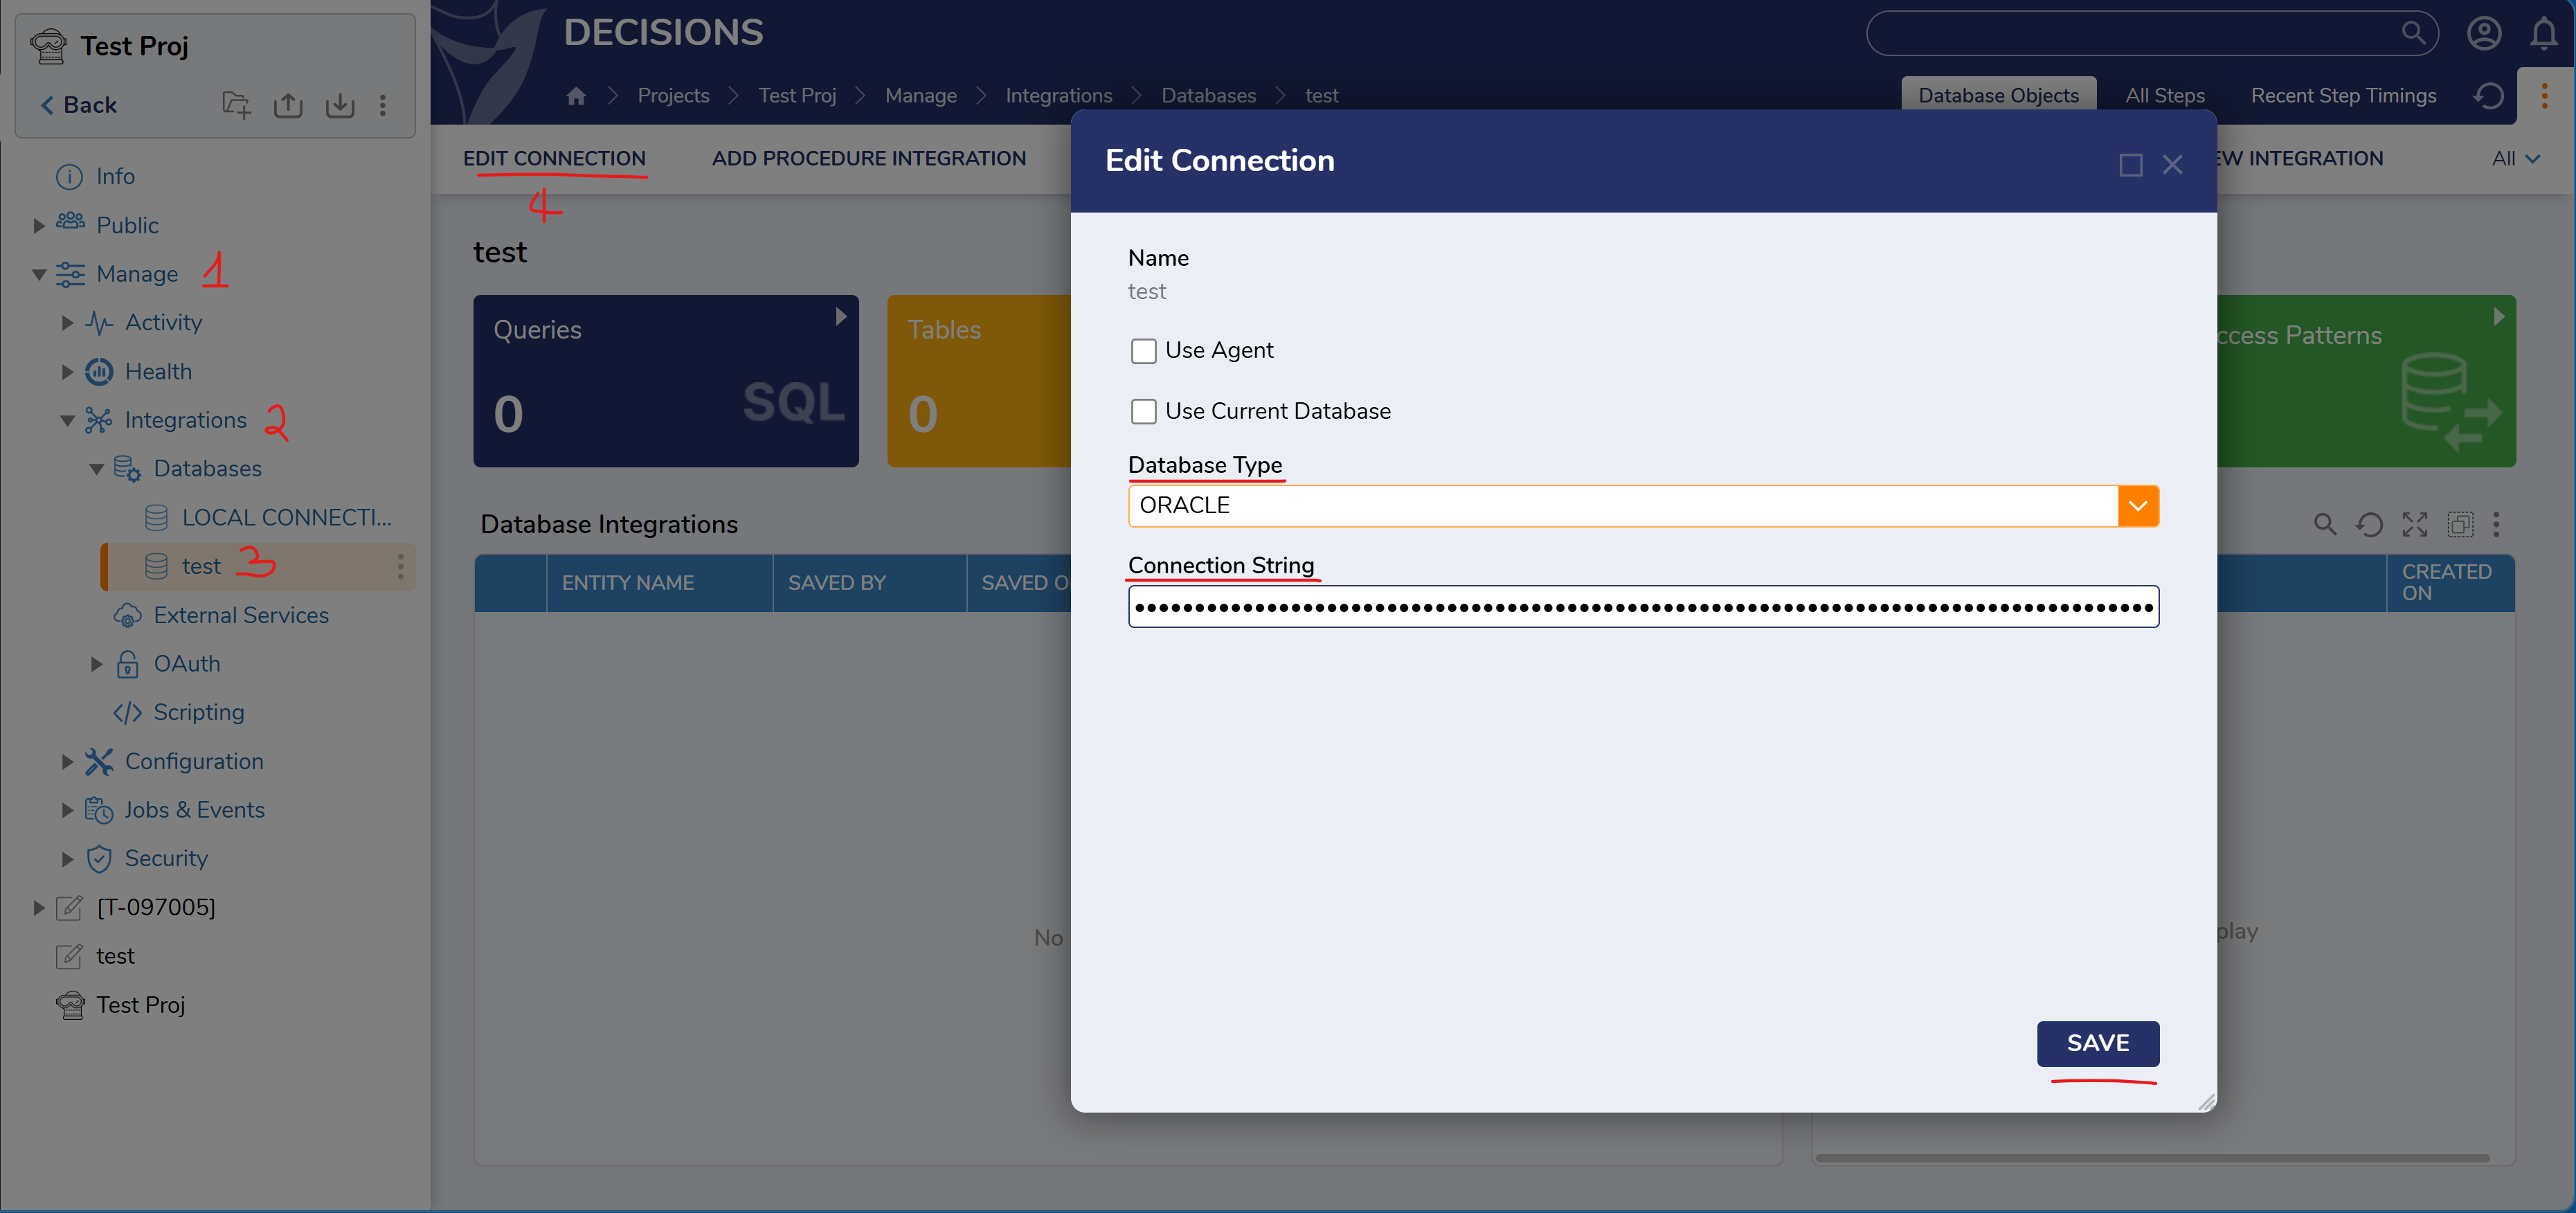Viewport: 2576px width, 1213px height.
Task: Click the user profile icon
Action: pyautogui.click(x=2483, y=34)
